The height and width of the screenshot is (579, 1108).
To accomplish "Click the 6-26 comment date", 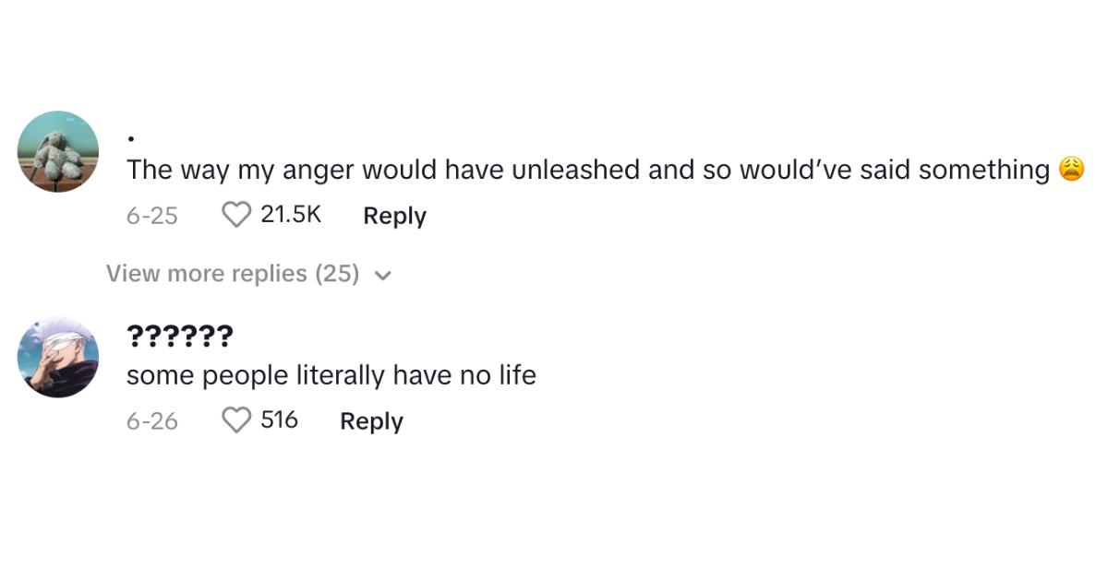I will (151, 421).
